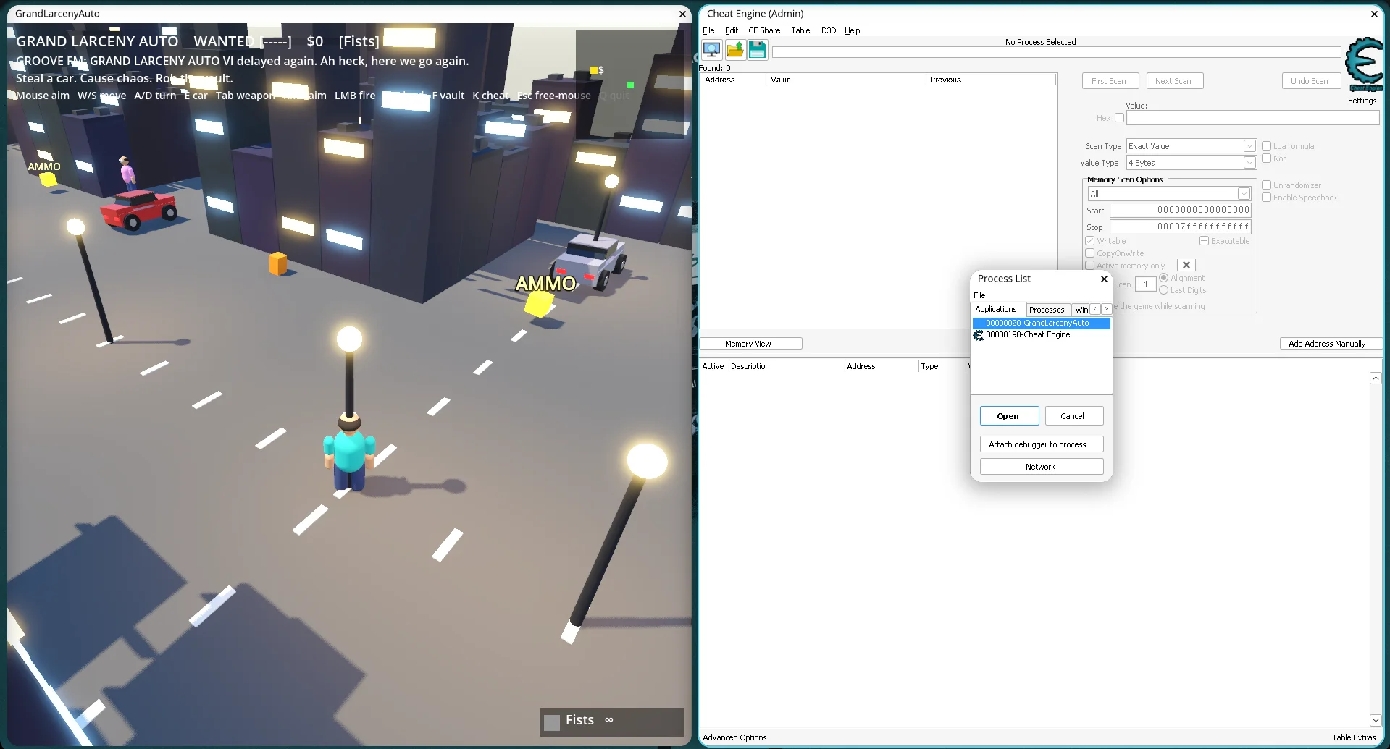The image size is (1390, 749).
Task: Click the Next Scan button
Action: click(x=1175, y=81)
